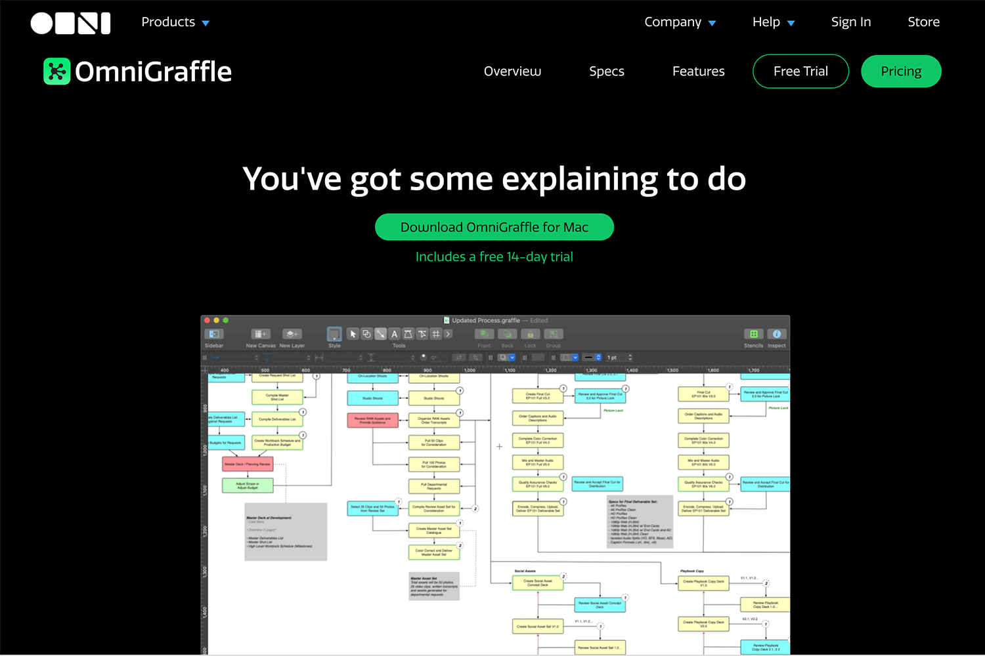Screen dimensions: 985x656
Task: Open the fill style dropdown
Action: coord(569,358)
